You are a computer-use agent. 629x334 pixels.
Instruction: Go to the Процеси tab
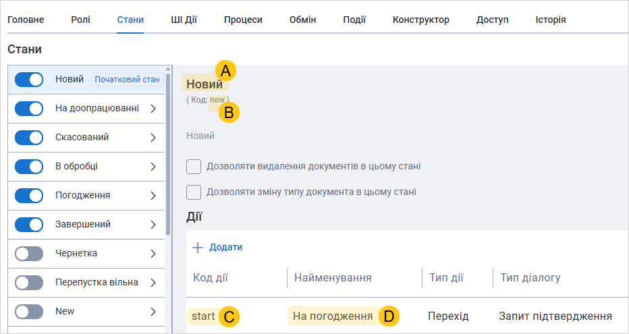(243, 20)
